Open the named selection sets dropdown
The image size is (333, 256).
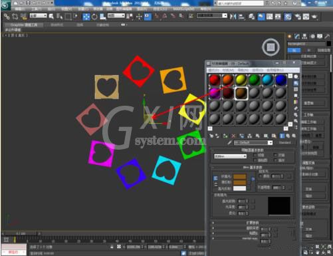coord(212,15)
